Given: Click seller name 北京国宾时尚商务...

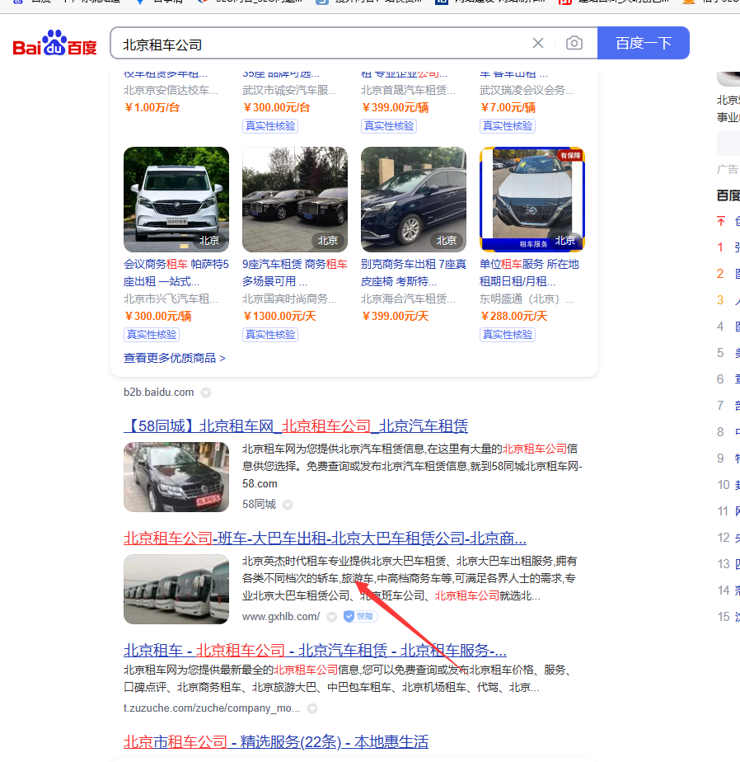Looking at the screenshot, I should (289, 299).
